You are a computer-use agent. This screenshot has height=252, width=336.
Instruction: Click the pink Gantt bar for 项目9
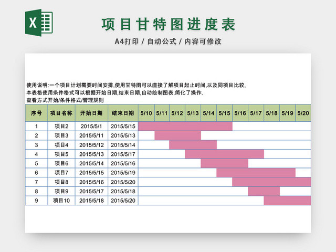click(264, 191)
